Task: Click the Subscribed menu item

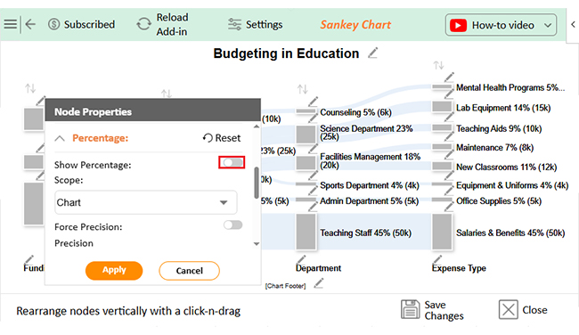Action: coord(82,24)
